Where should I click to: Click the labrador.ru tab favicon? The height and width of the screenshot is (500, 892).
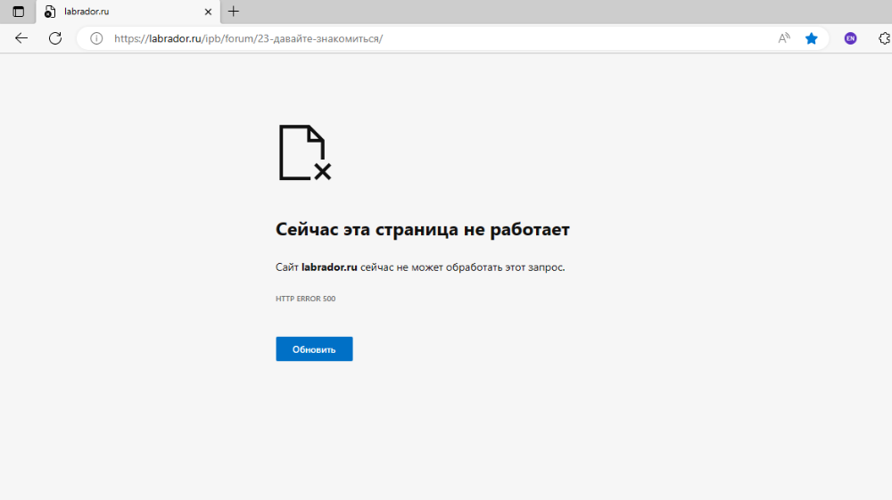tap(50, 12)
